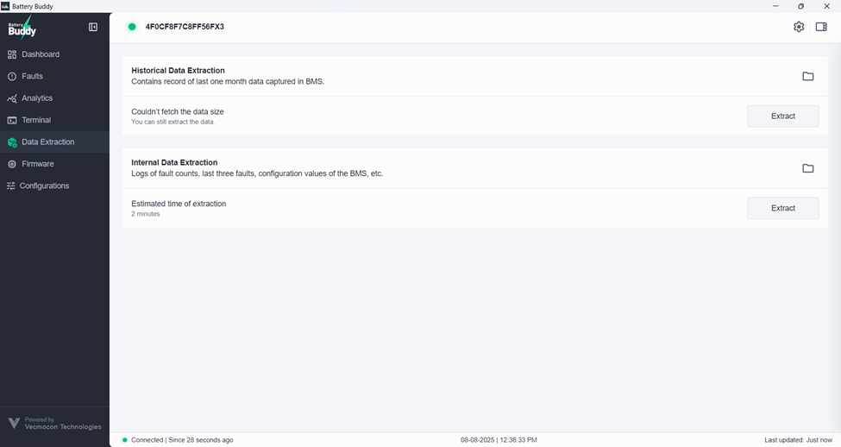Viewport: 841px width, 447px height.
Task: Go to the Firmware menu label
Action: coord(38,164)
